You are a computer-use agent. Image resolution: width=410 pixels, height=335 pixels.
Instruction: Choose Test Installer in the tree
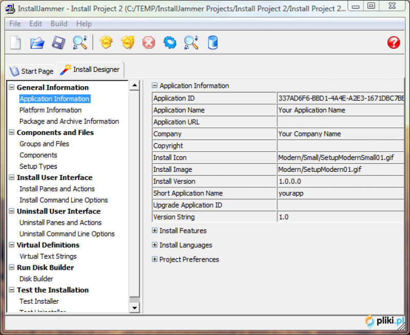[x=39, y=301]
